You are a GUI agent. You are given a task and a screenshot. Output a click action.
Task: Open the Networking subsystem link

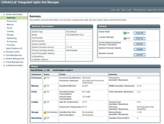point(36,118)
